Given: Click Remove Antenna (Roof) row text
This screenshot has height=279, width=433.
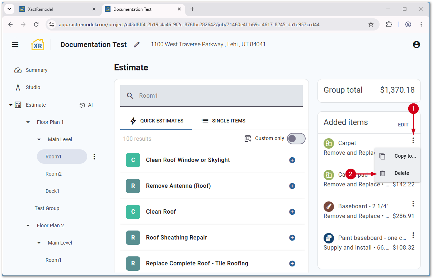Looking at the screenshot, I should (178, 186).
